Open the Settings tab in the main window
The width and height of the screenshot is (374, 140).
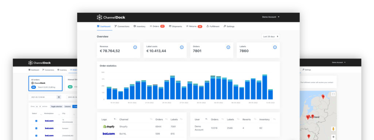[229, 26]
